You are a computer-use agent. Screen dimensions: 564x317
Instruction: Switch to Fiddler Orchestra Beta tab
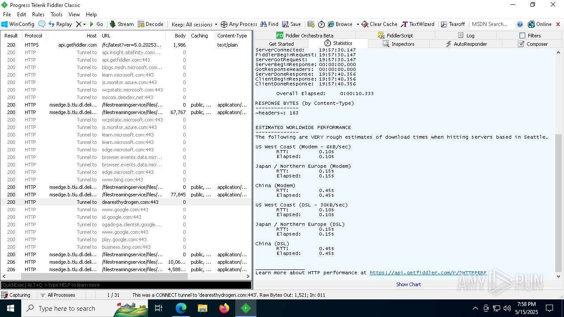(x=304, y=36)
